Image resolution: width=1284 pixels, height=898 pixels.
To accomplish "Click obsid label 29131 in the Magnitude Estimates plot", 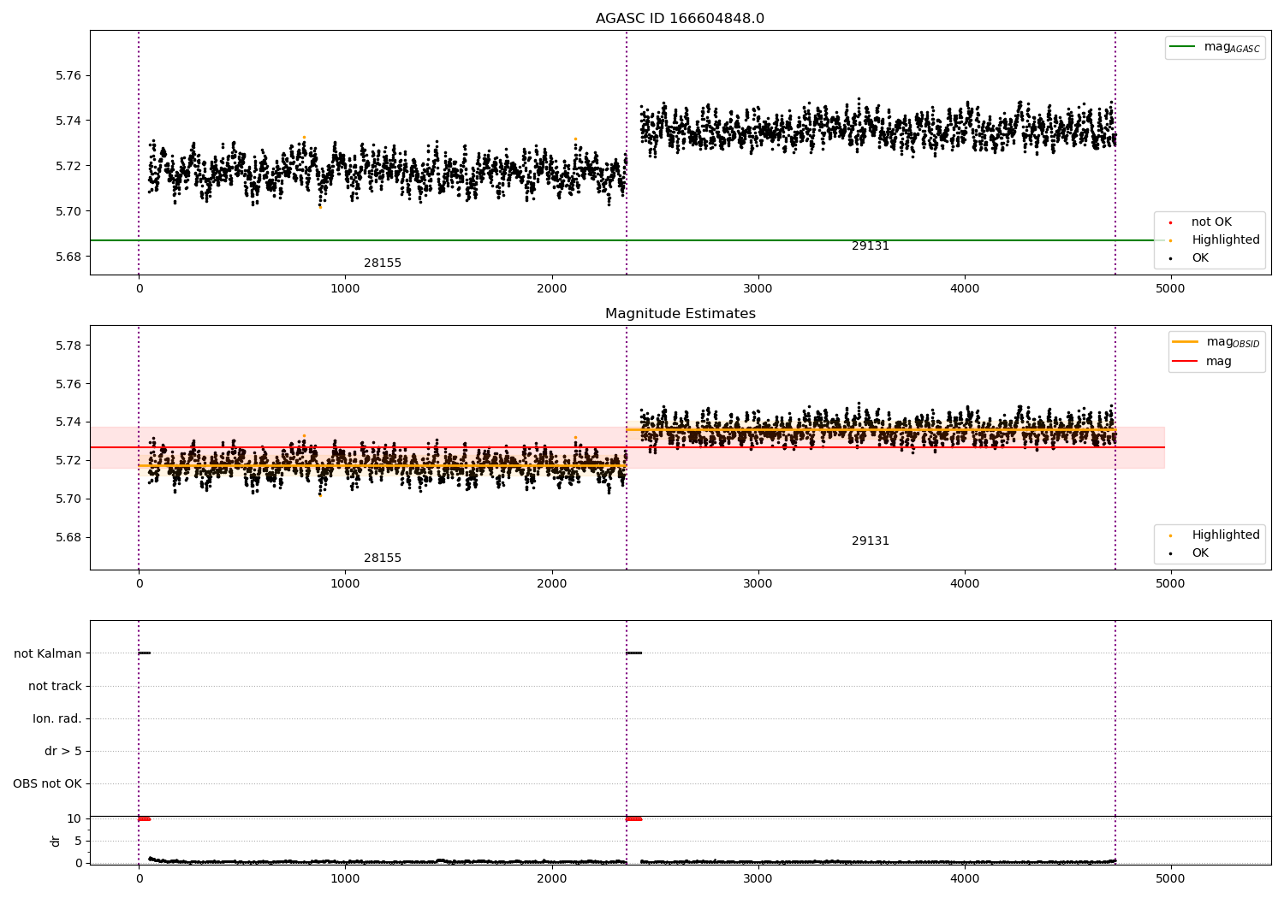I will [871, 541].
